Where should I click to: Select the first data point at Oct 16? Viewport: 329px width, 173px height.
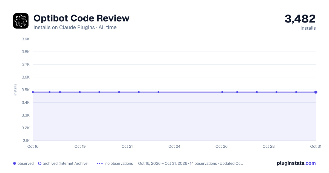click(33, 92)
